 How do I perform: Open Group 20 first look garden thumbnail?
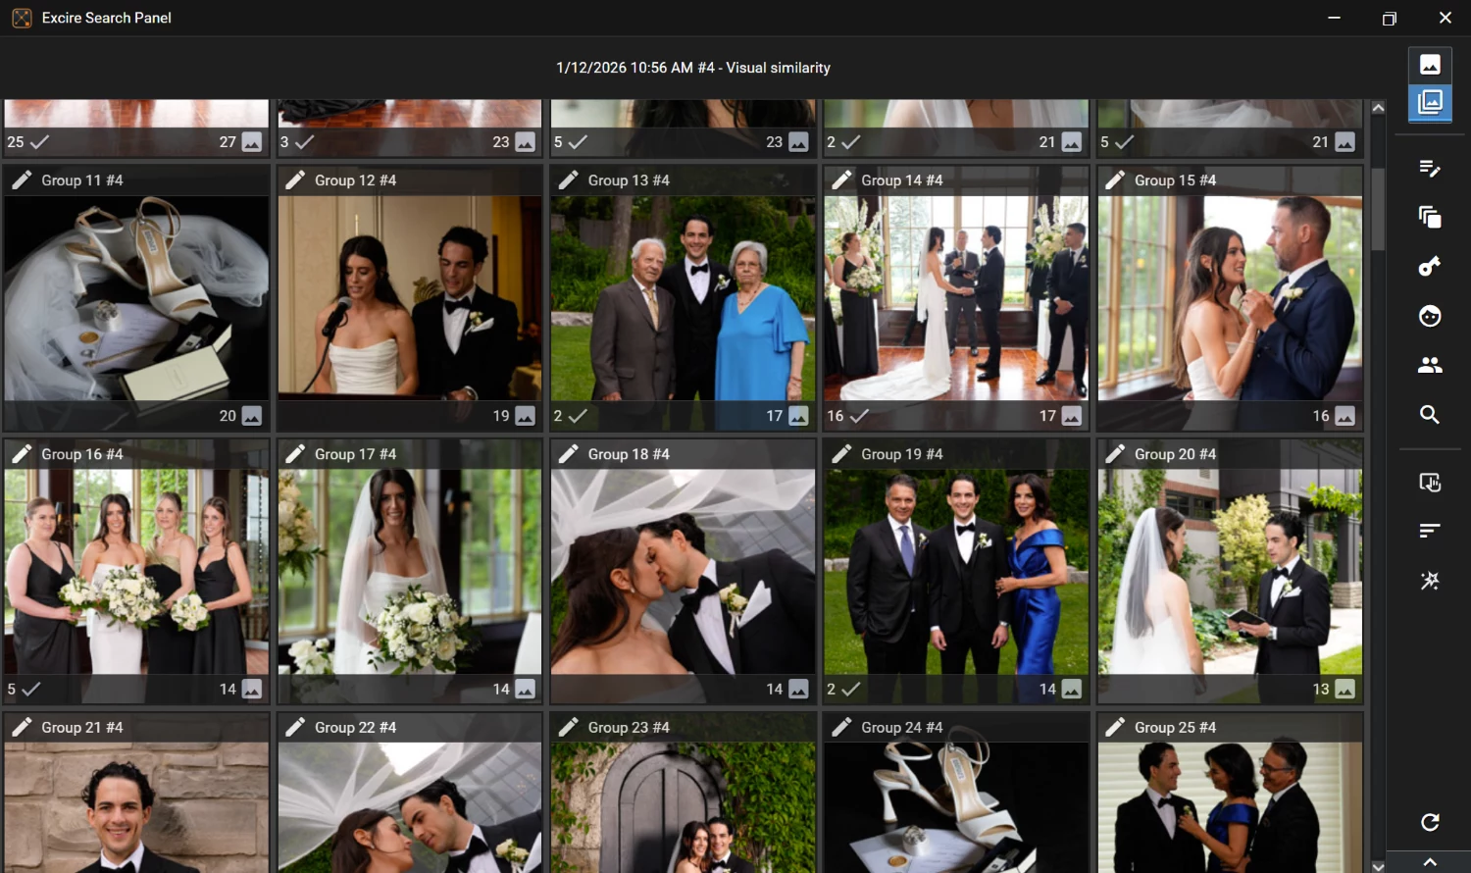tap(1230, 572)
